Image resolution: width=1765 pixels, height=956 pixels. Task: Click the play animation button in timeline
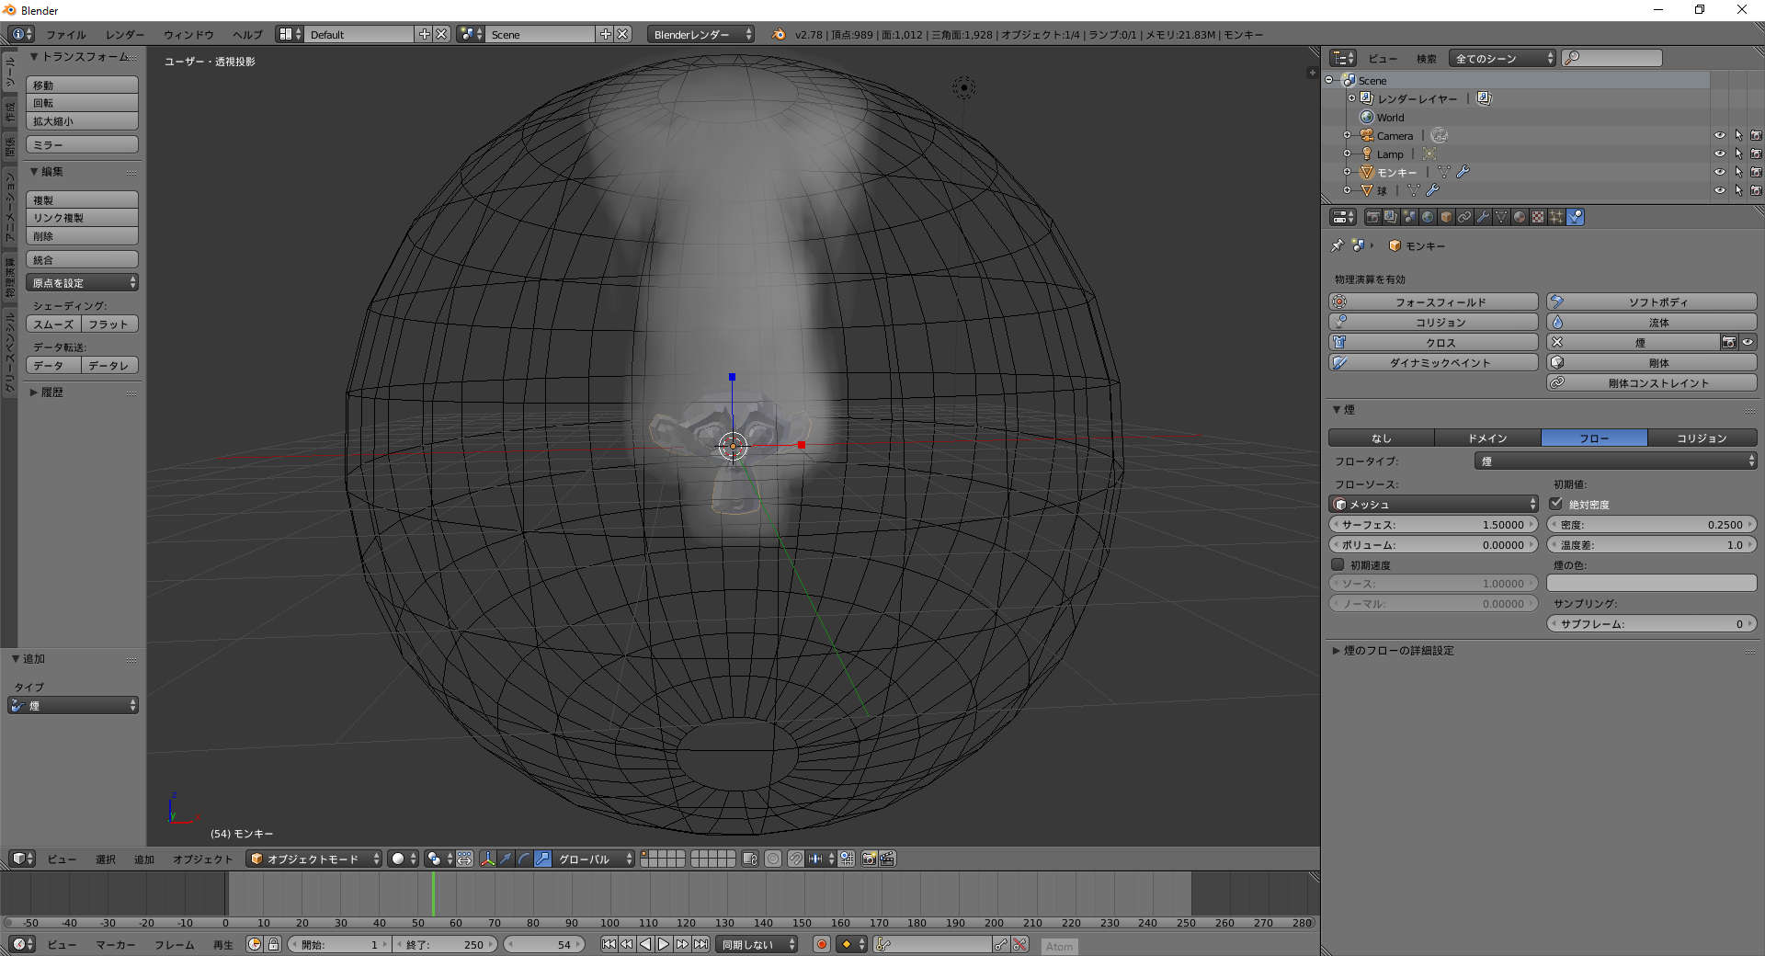664,944
